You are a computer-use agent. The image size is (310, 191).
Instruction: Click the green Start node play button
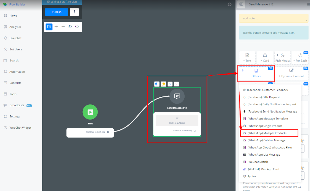tap(90, 112)
